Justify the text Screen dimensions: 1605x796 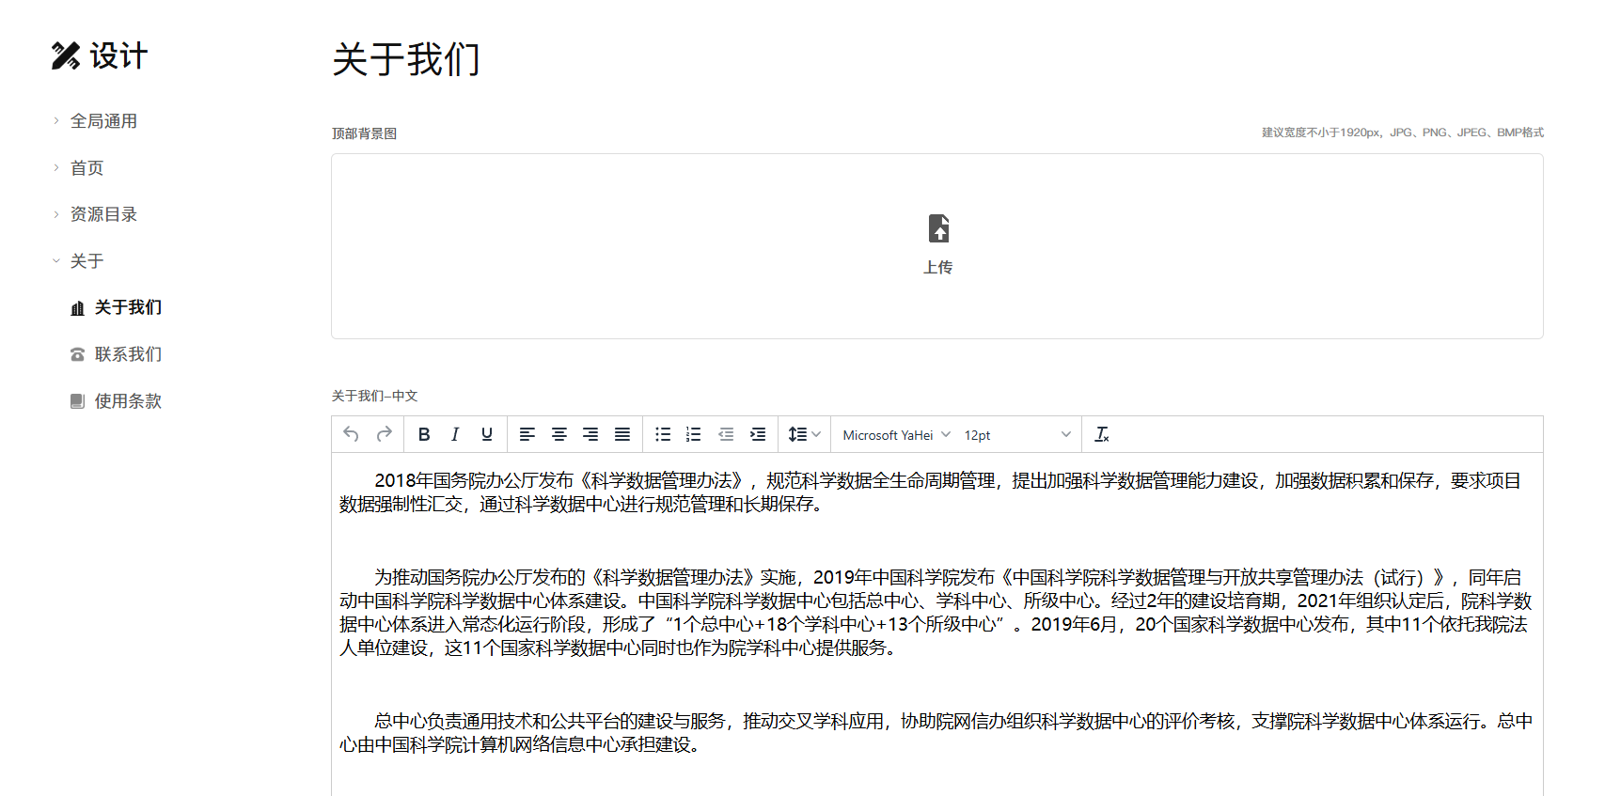click(x=622, y=434)
